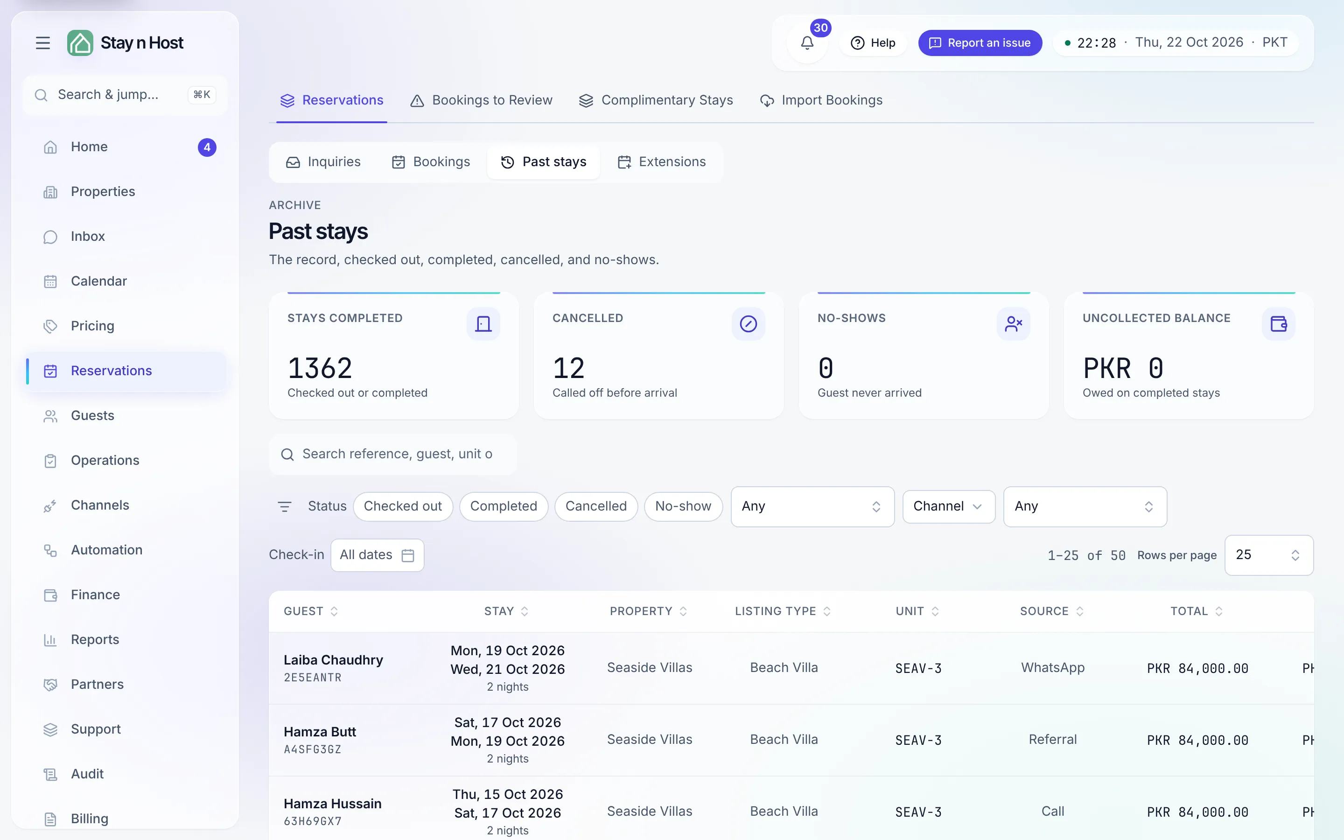Change rows per page from 25

point(1268,555)
